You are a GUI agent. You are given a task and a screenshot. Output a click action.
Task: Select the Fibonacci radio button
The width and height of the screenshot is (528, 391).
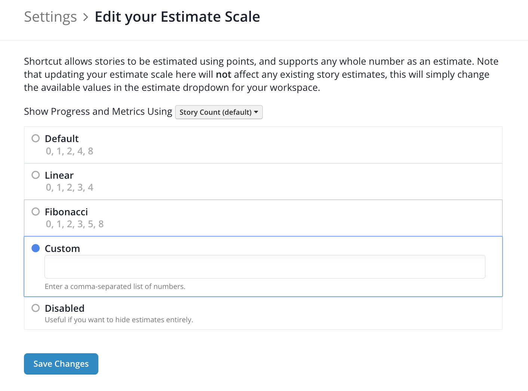[x=36, y=212]
